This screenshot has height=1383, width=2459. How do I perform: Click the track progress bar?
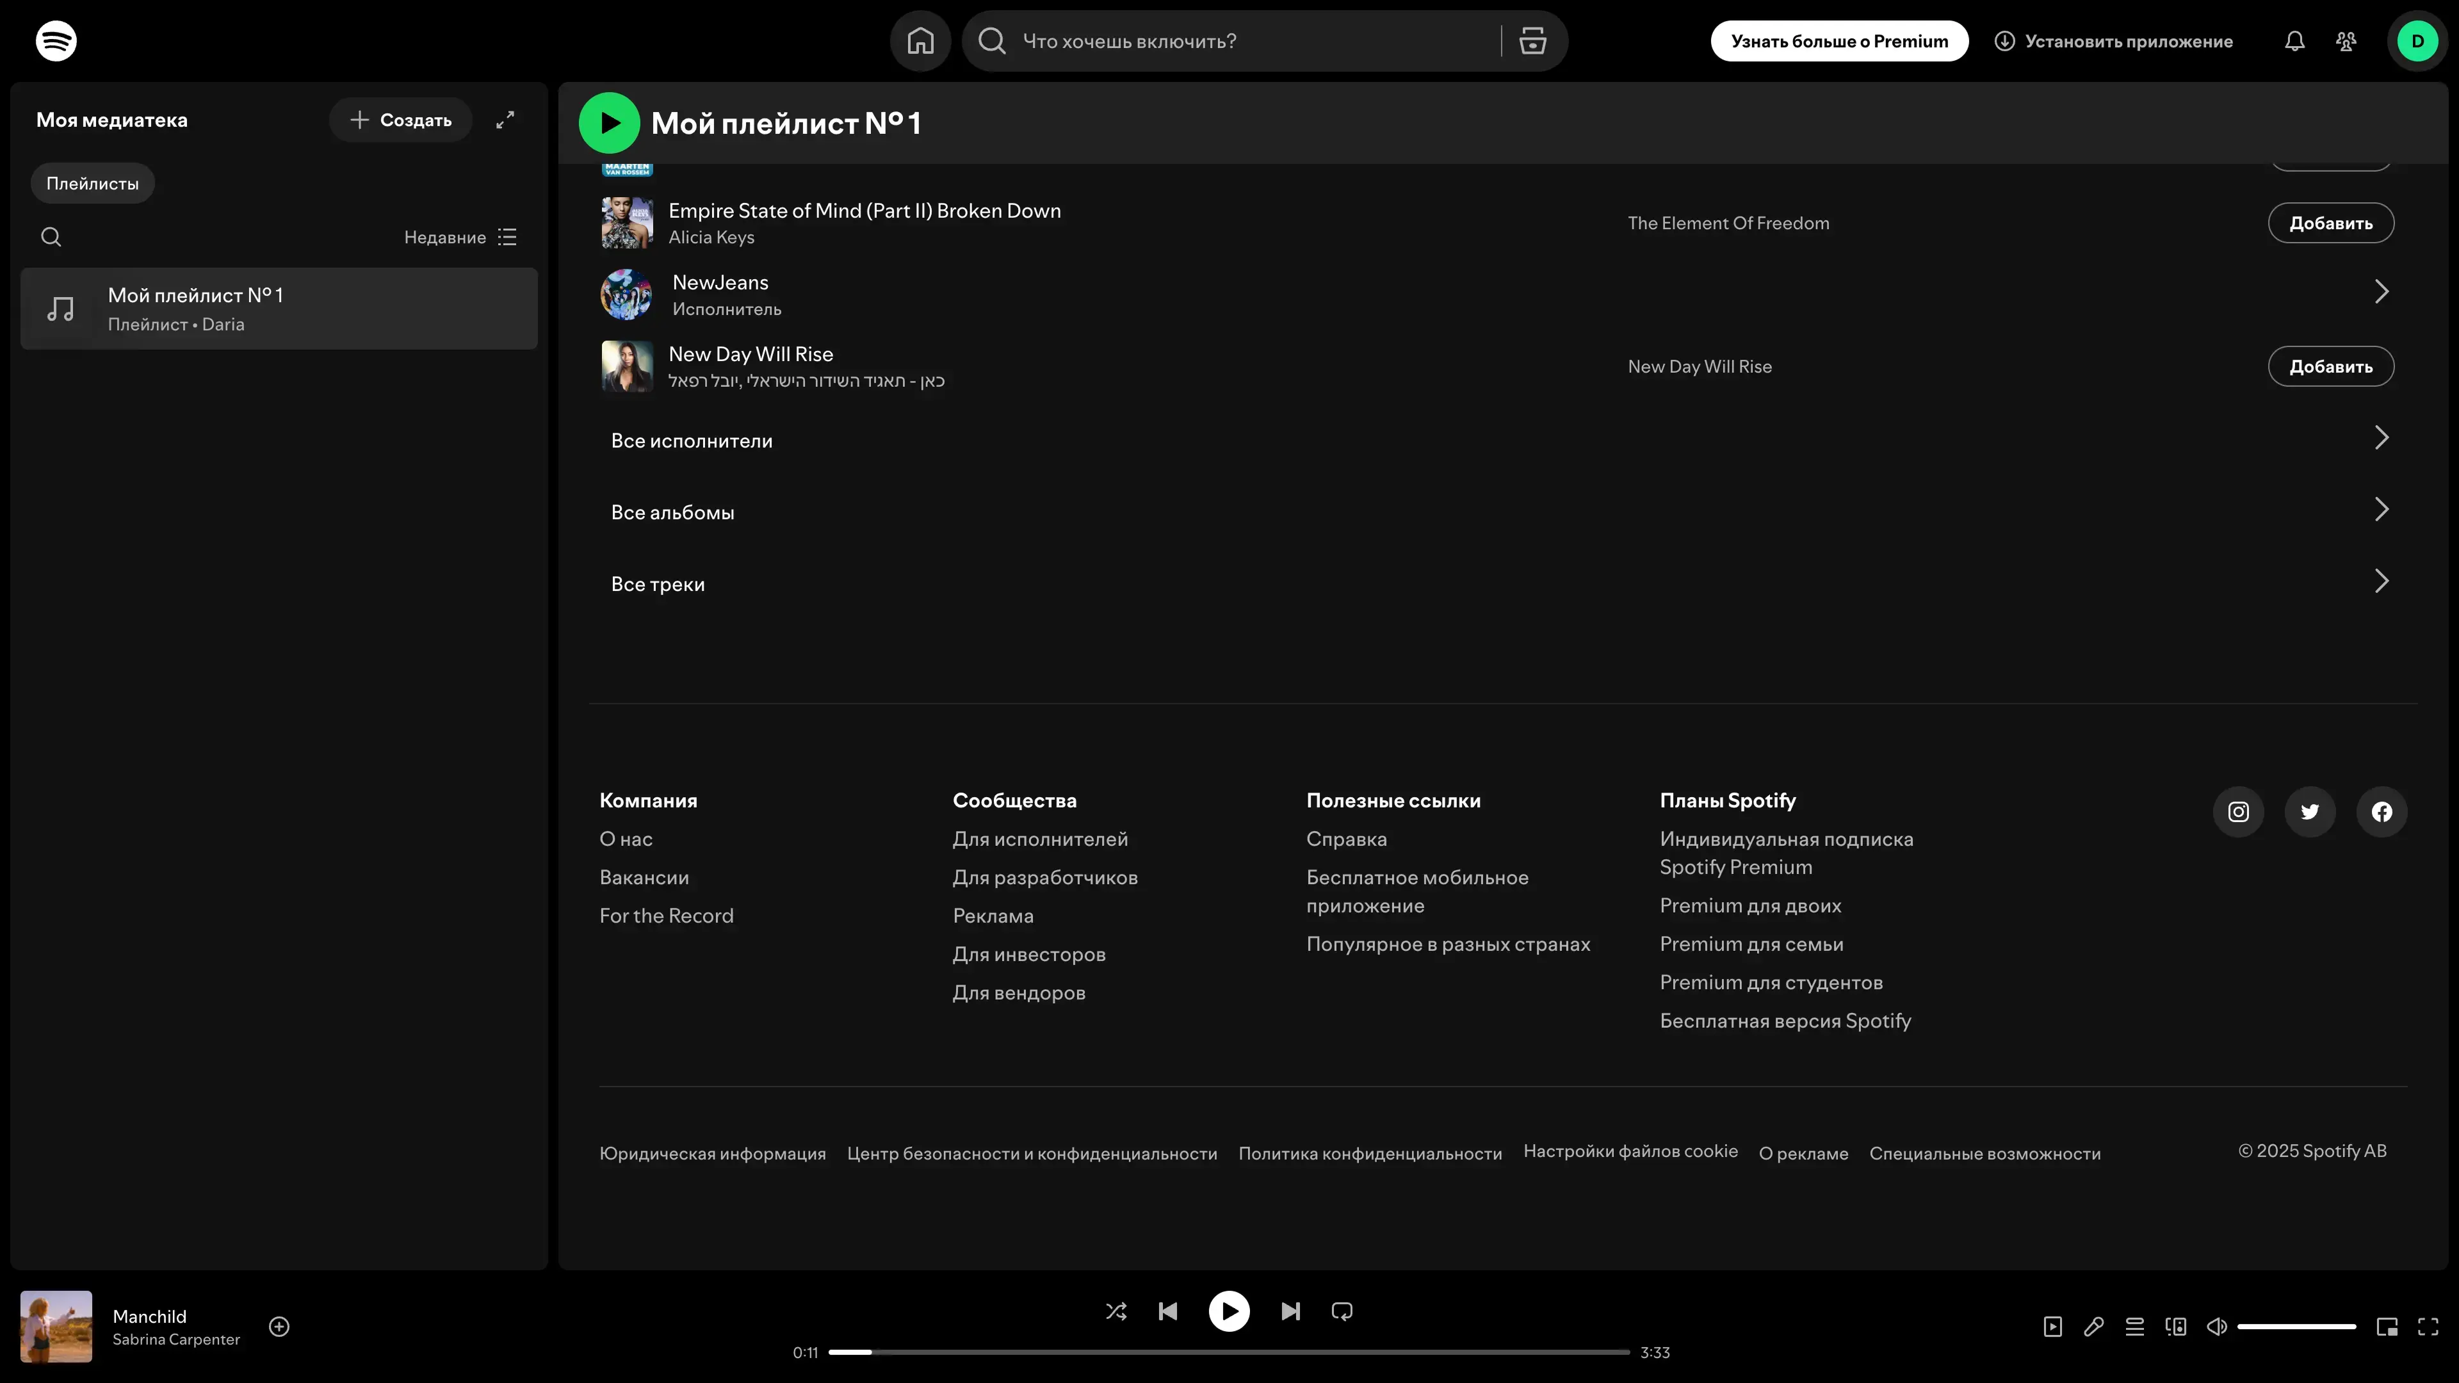pyautogui.click(x=1229, y=1352)
